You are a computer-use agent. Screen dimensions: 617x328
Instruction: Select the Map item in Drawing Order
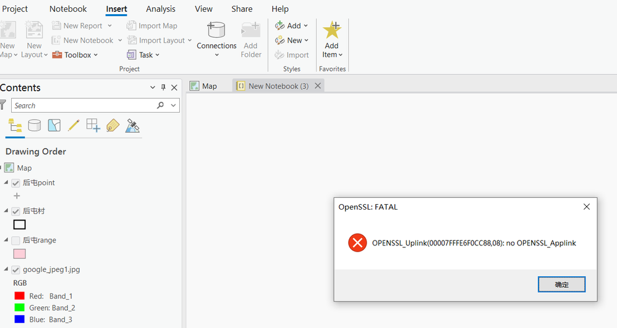coord(24,168)
